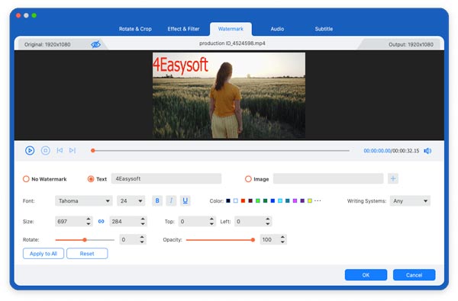Play the video preview
The width and height of the screenshot is (458, 301).
30,151
